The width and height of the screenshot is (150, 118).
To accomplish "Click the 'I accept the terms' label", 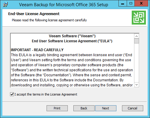I will 46,94.
